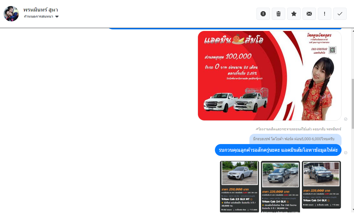Click the QR code in the promotion banner
354x214 pixels.
332,50
